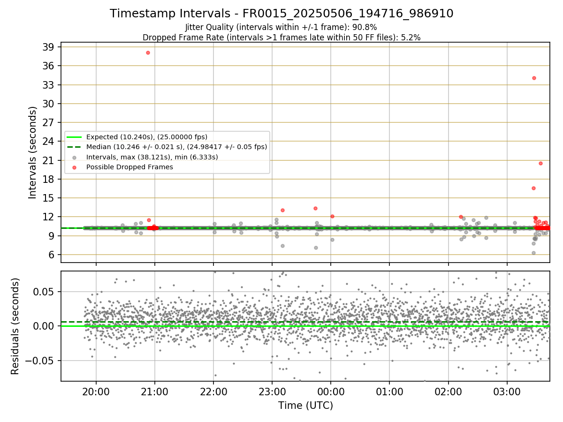Click the red dropped-frame point near 20.5 seconds

pos(540,163)
